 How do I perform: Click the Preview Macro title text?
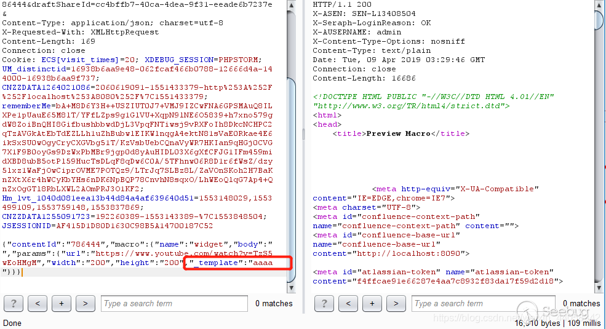coord(399,133)
